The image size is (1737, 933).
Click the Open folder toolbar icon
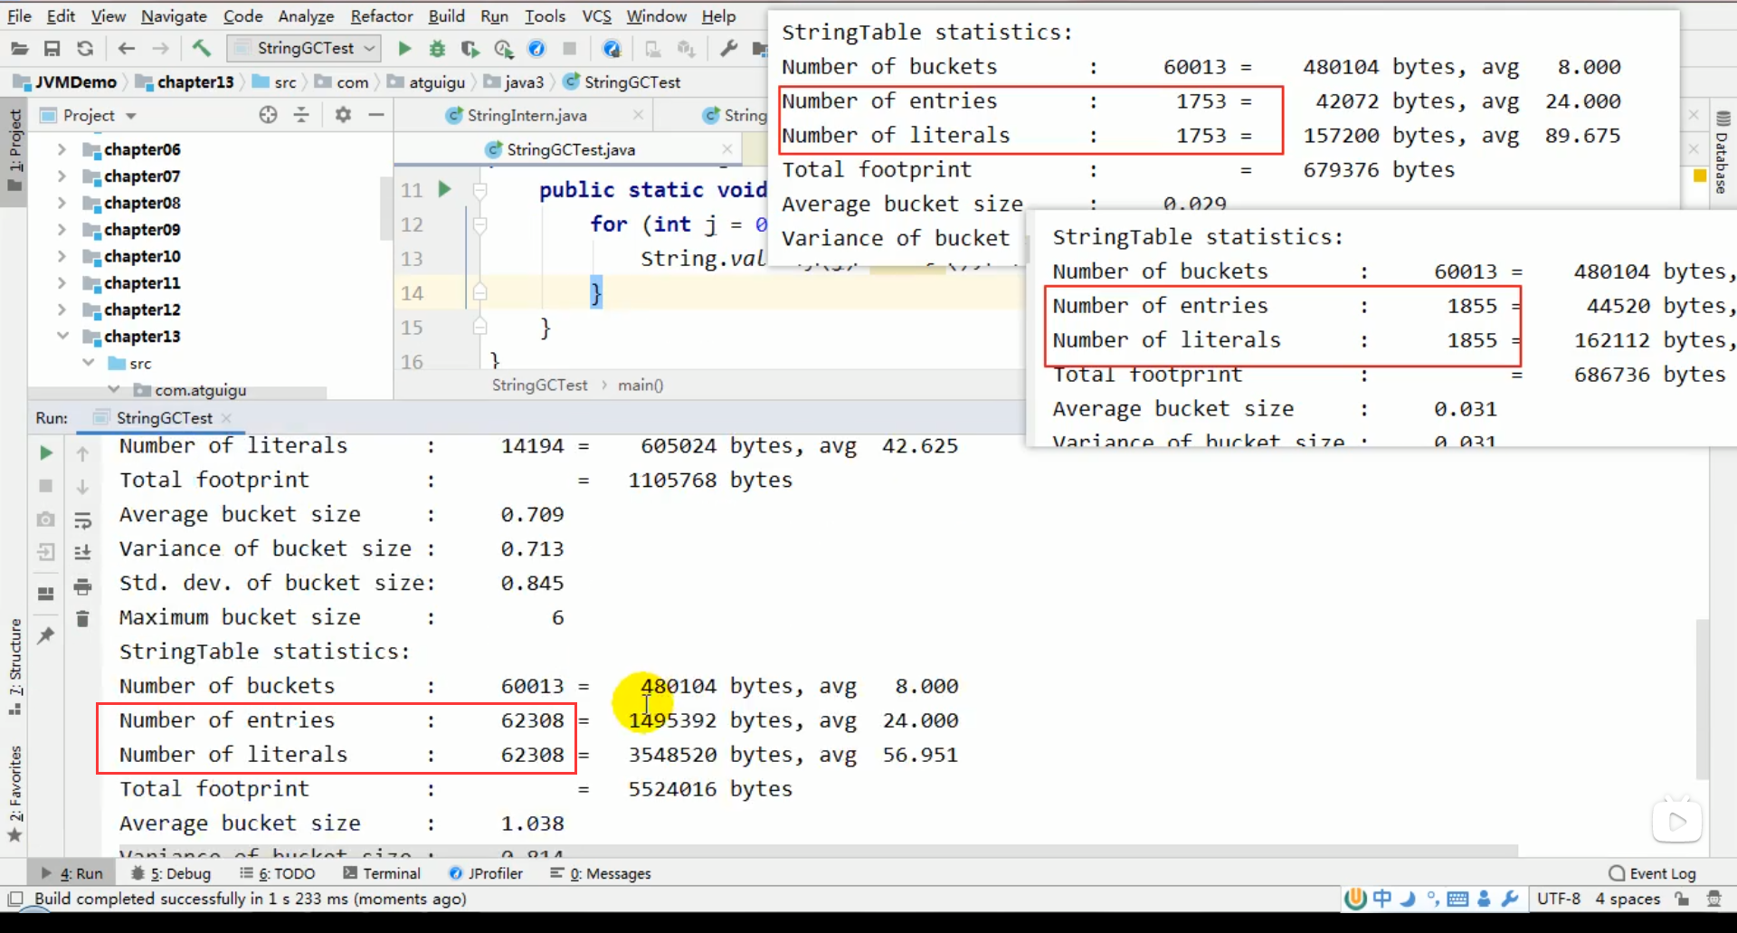(x=19, y=49)
